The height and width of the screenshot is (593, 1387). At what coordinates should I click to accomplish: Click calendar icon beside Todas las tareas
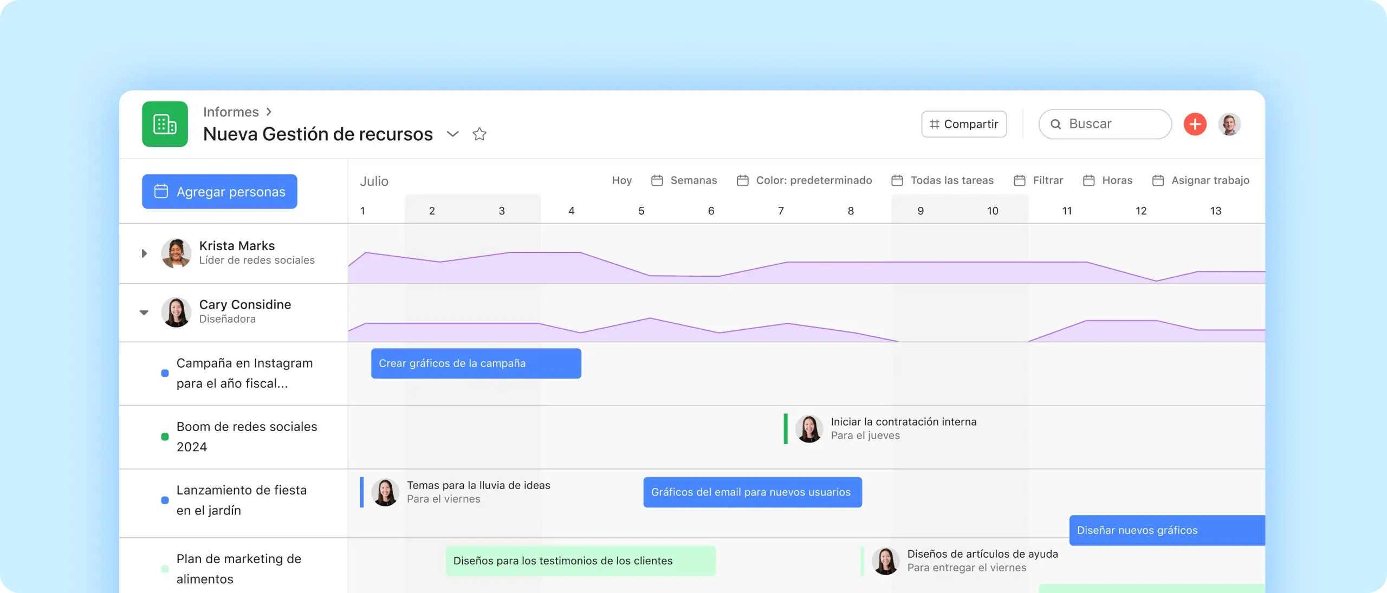point(897,180)
